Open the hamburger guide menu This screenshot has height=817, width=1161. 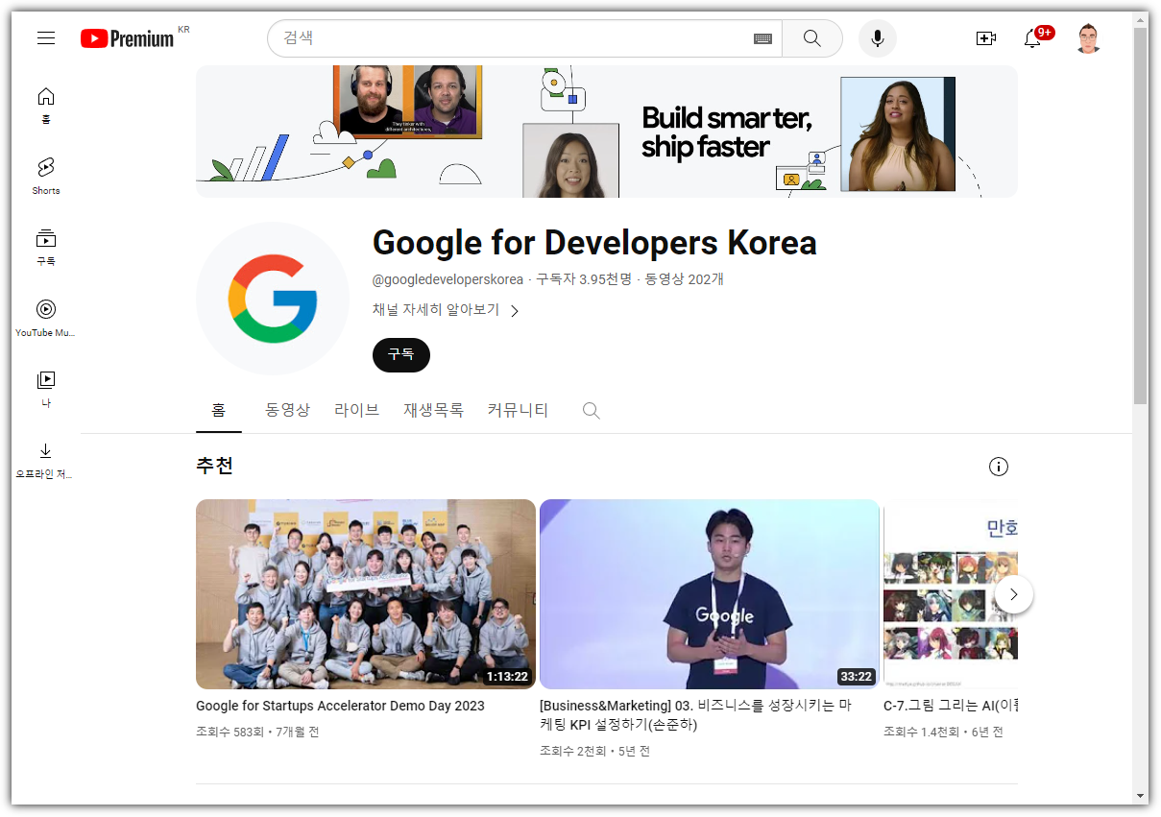[x=46, y=38]
